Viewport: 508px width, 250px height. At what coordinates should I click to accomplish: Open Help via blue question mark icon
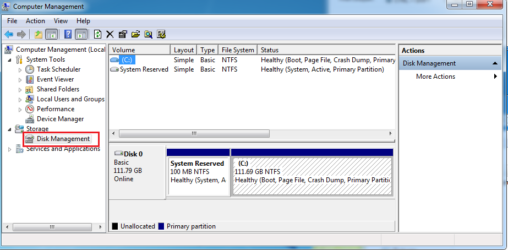(x=68, y=34)
